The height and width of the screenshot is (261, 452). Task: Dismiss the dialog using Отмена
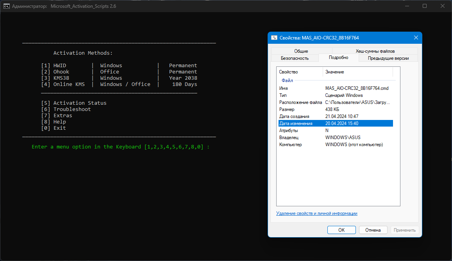pos(373,230)
